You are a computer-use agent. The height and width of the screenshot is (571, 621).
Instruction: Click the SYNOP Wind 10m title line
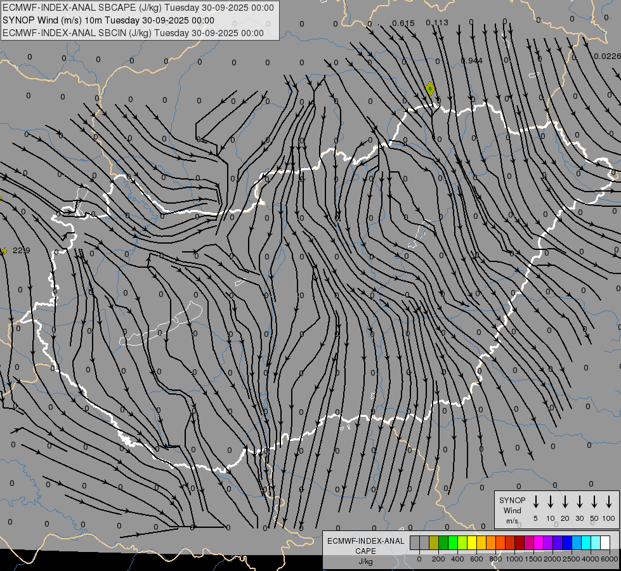pos(108,20)
